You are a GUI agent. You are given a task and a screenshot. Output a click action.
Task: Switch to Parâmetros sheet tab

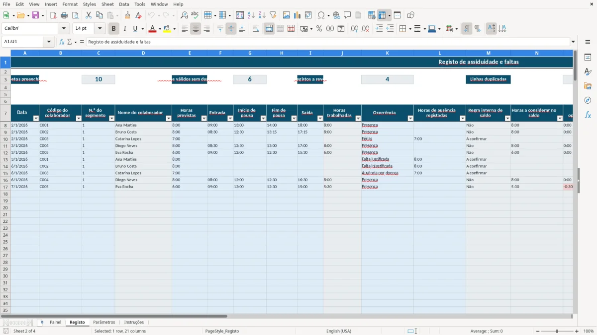point(104,322)
